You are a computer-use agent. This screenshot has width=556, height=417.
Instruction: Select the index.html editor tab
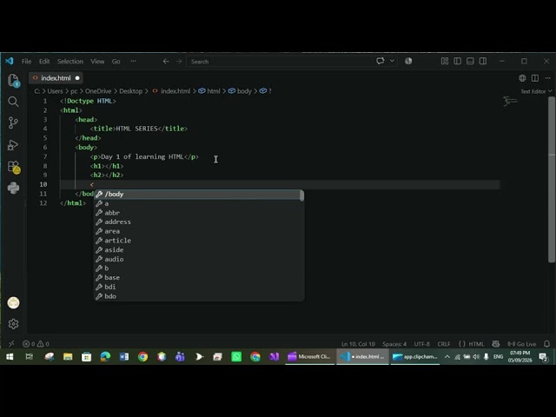tap(56, 78)
